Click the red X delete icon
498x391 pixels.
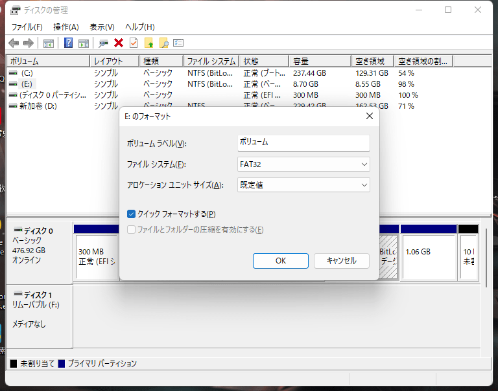(119, 43)
